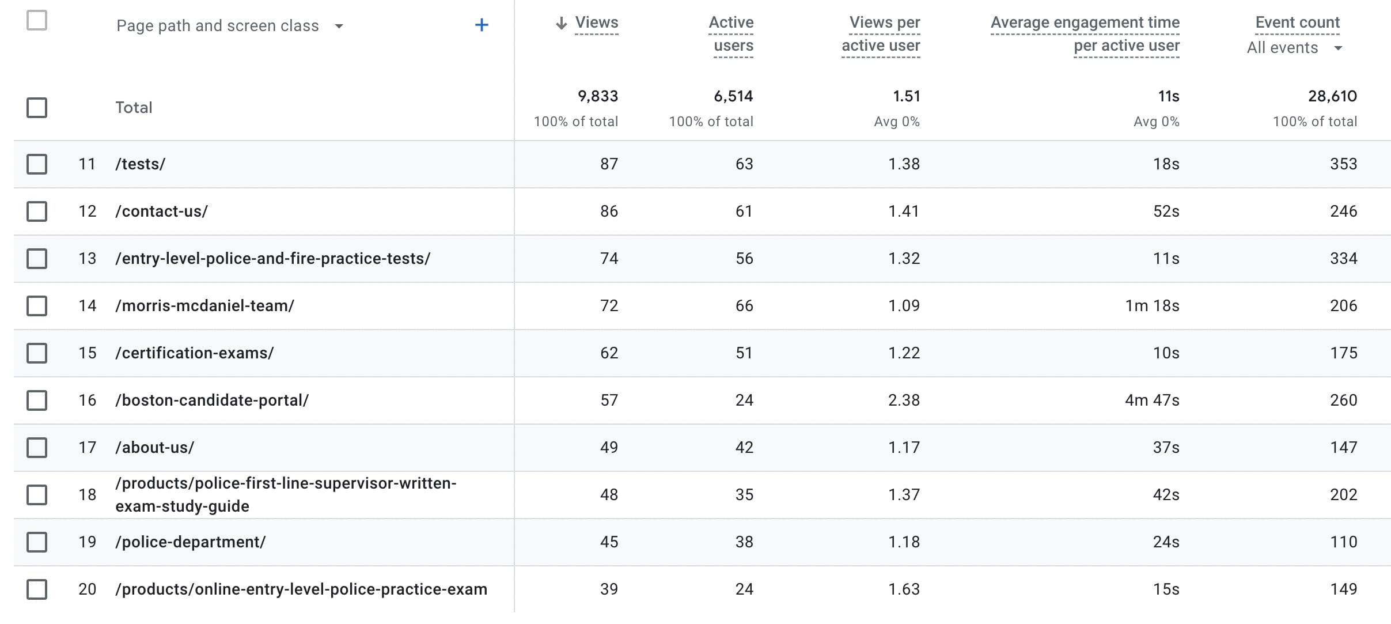Select /entry-level-police-and-fire-practice-tests/ path text

click(272, 259)
